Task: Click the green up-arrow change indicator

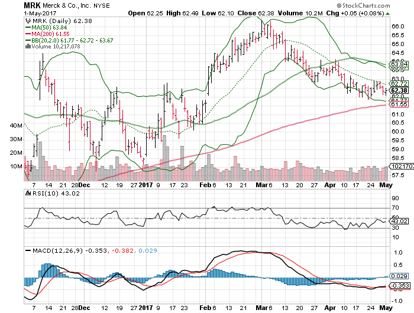Action: [x=387, y=14]
